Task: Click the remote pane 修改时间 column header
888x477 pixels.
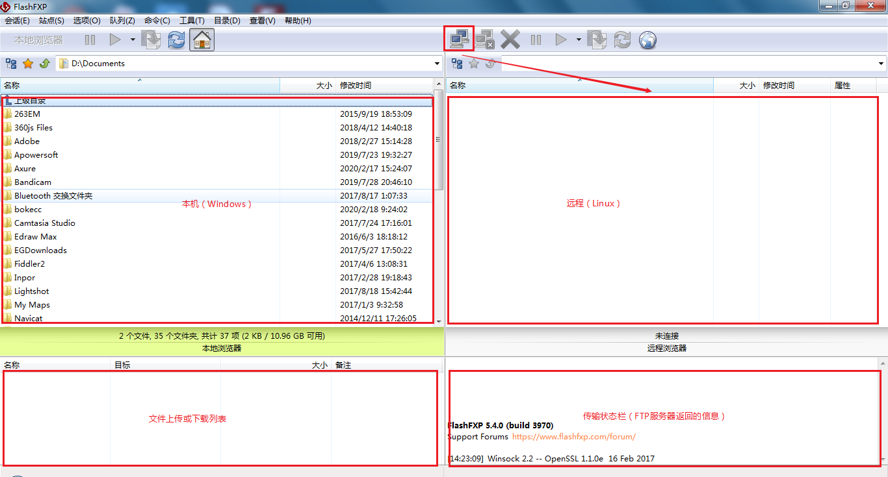Action: pos(794,85)
